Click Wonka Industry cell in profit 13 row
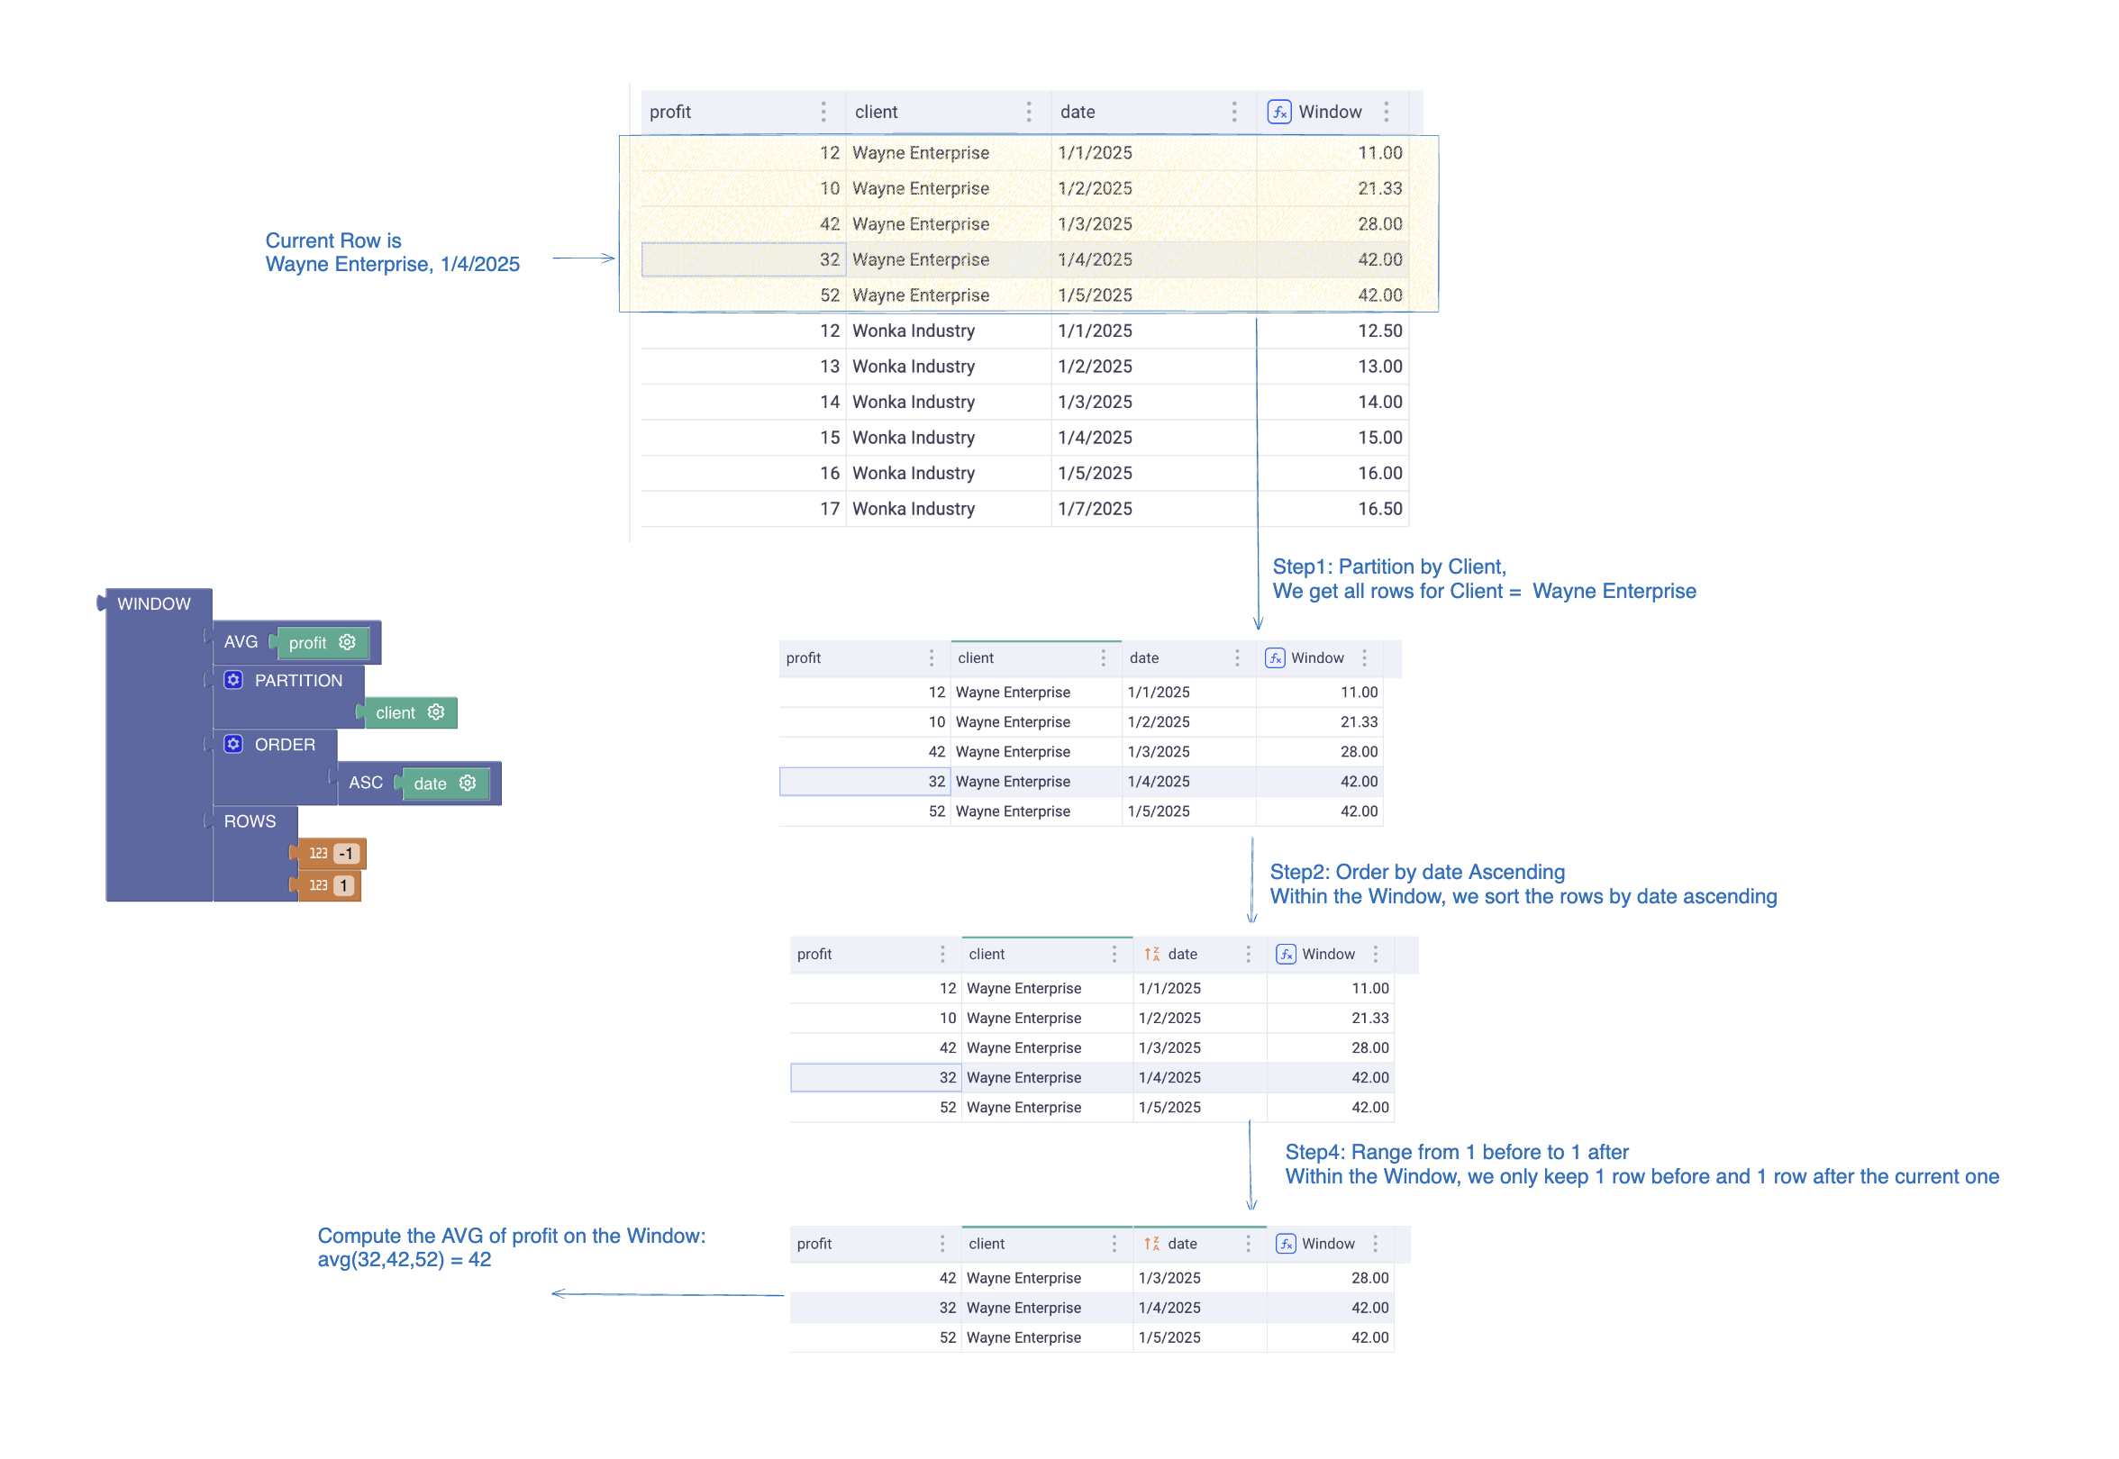Viewport: 2119px width, 1459px height. click(x=949, y=367)
